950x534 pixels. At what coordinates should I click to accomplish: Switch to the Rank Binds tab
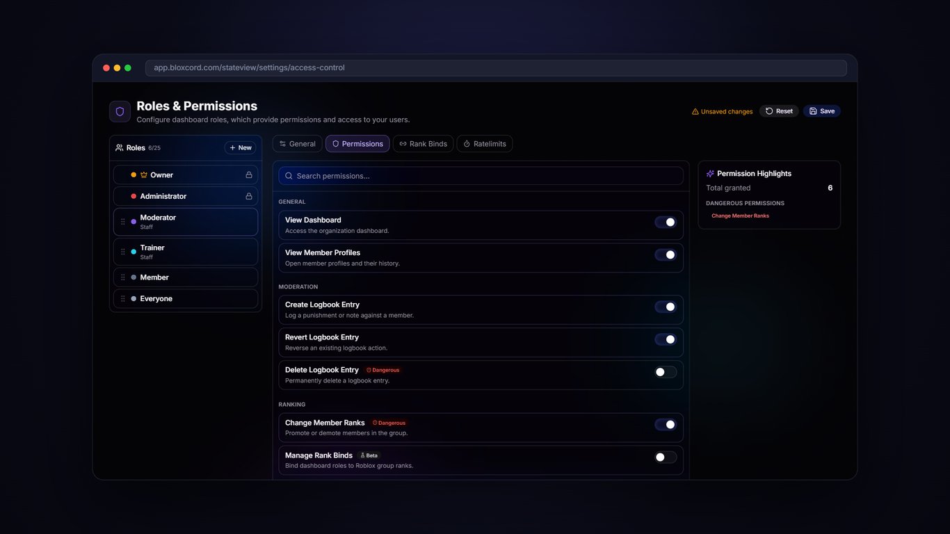(423, 144)
